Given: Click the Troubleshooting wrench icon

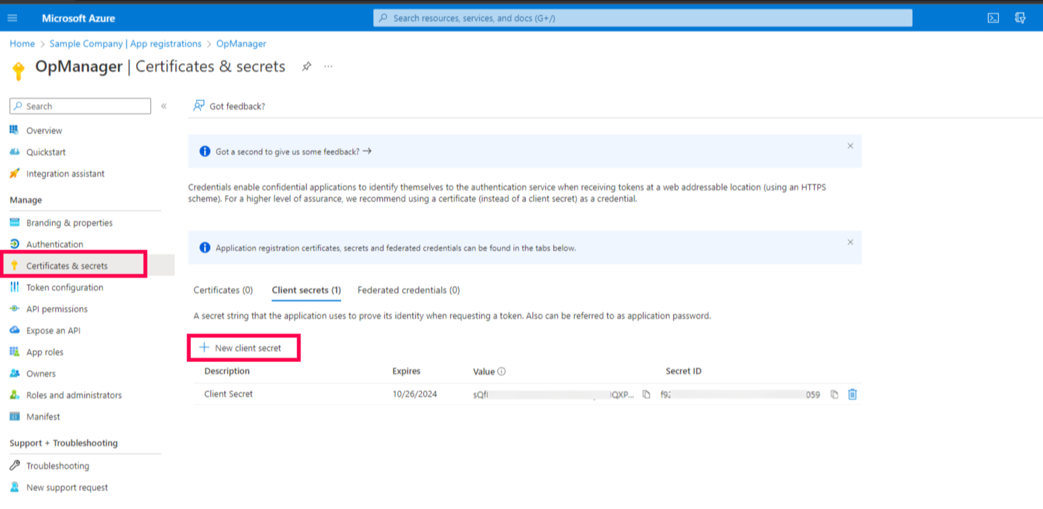Looking at the screenshot, I should (15, 466).
